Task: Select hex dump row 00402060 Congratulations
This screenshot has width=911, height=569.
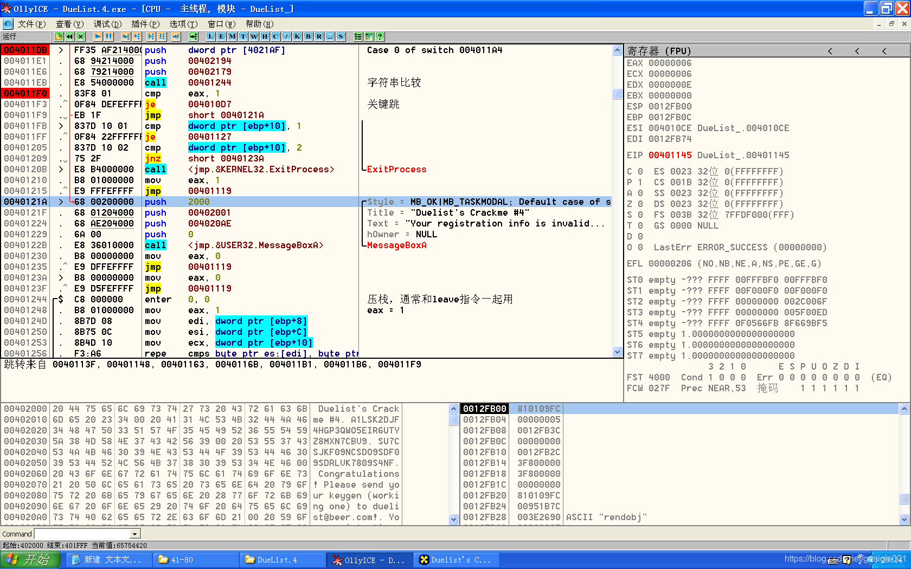Action: tap(202, 474)
